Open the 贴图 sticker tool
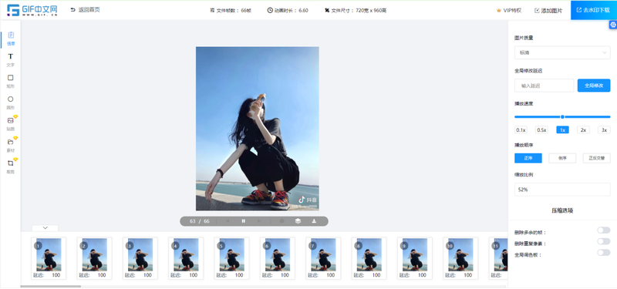 click(x=11, y=124)
